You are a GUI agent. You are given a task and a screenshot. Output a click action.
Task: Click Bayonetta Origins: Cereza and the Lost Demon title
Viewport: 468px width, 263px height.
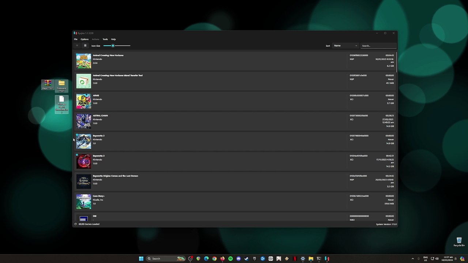tap(116, 176)
